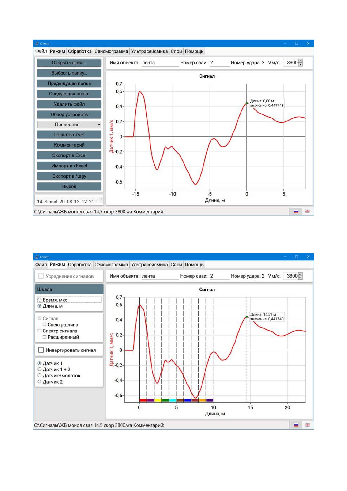Click the cyan color segment on length bar
The width and height of the screenshot is (347, 491).
pos(173,400)
